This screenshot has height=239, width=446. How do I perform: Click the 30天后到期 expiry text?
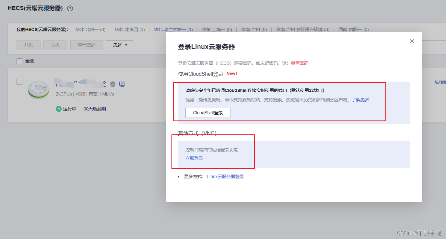pyautogui.click(x=95, y=109)
